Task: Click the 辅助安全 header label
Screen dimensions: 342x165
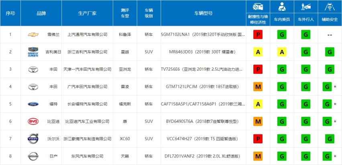Action: [x=330, y=19]
